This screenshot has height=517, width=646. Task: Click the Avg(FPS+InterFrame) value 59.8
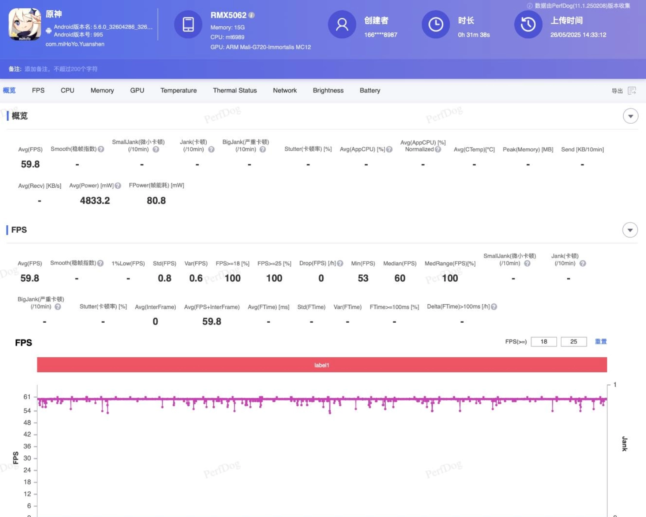point(212,321)
